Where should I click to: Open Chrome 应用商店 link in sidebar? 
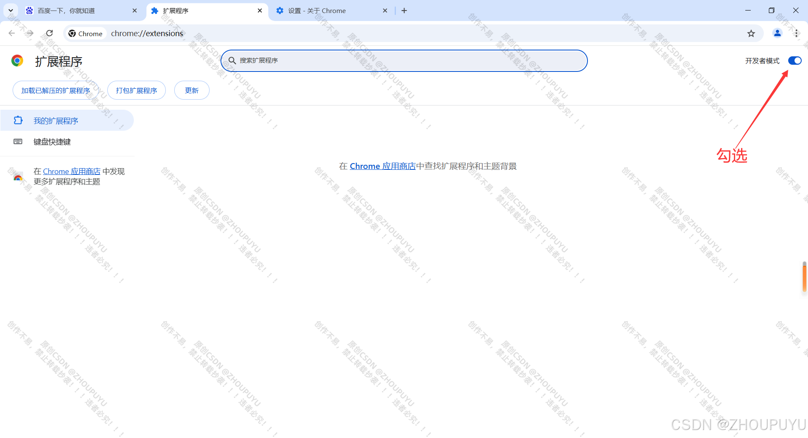pyautogui.click(x=72, y=172)
